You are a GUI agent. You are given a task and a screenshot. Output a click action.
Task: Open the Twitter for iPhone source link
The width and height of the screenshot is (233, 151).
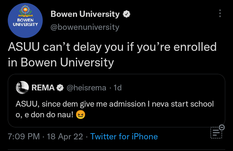point(124,136)
